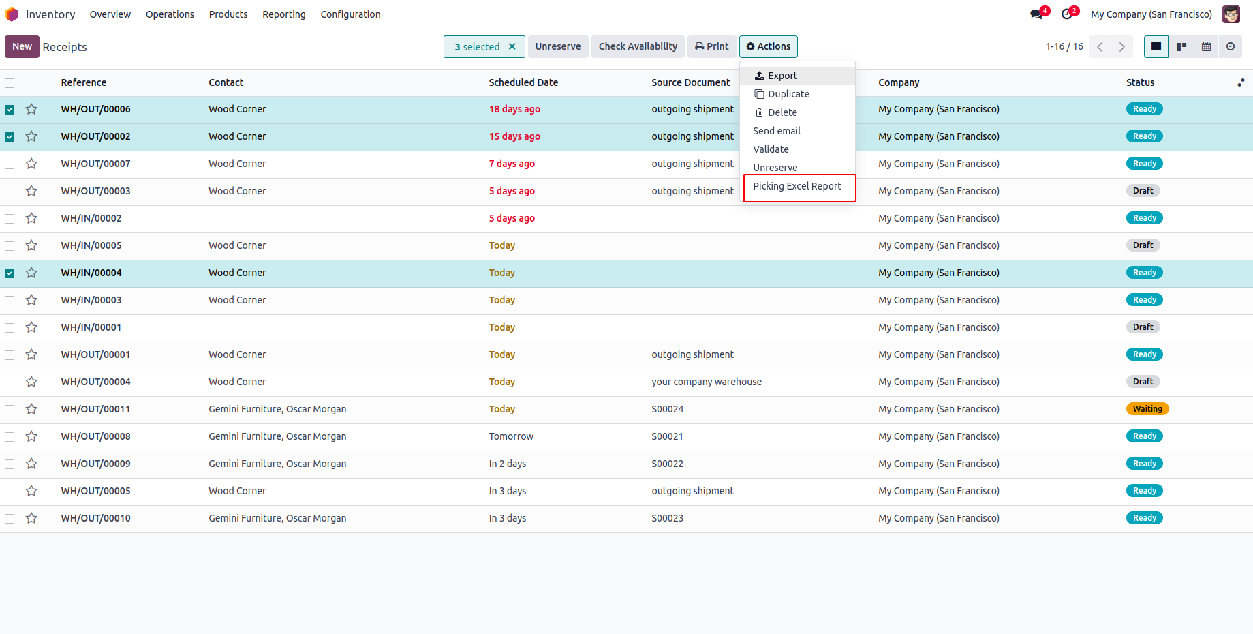Choose Picking Excel Report from the menu
Screen dimensions: 1253x634
click(x=796, y=186)
